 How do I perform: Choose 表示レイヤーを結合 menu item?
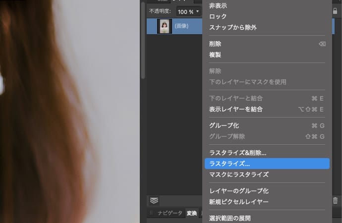coord(235,109)
